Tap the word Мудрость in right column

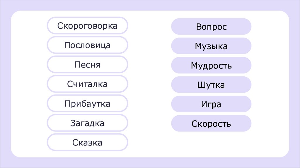click(x=211, y=66)
